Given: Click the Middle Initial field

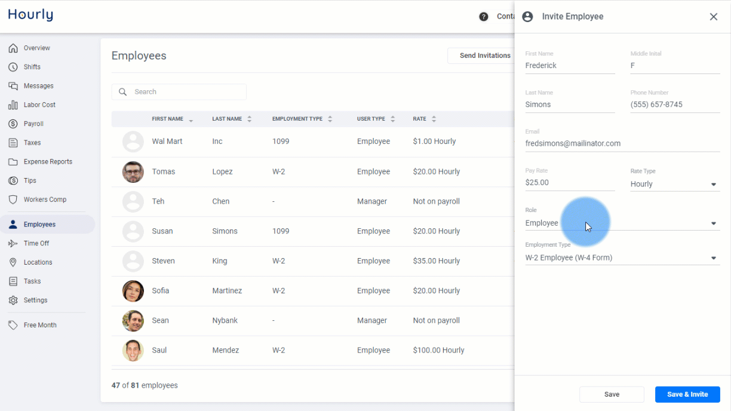Looking at the screenshot, I should point(675,66).
